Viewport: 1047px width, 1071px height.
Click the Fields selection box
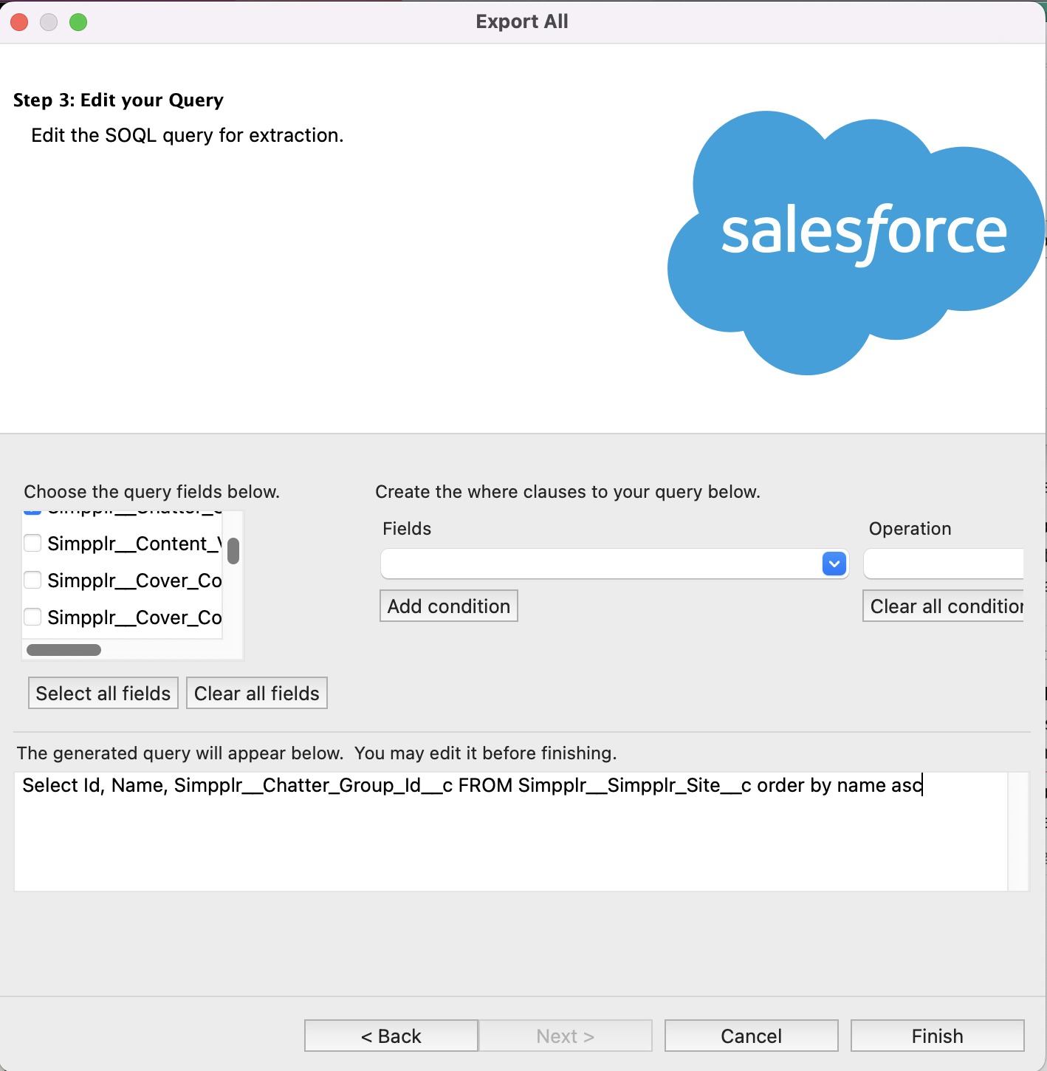point(614,564)
